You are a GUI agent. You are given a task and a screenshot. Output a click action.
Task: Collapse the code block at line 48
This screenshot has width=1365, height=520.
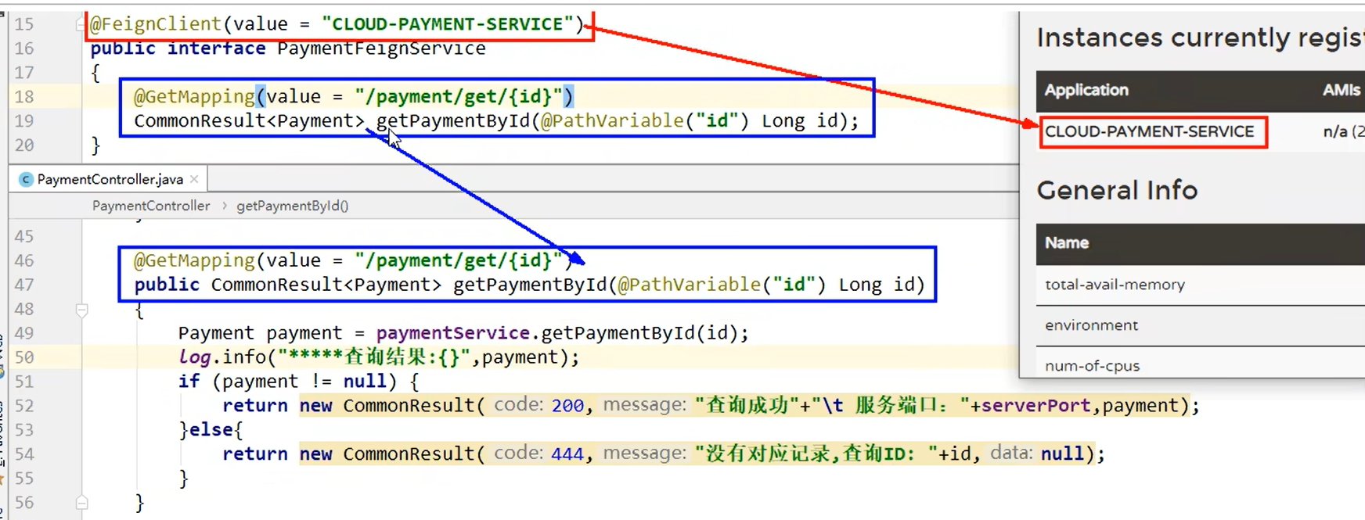click(81, 310)
